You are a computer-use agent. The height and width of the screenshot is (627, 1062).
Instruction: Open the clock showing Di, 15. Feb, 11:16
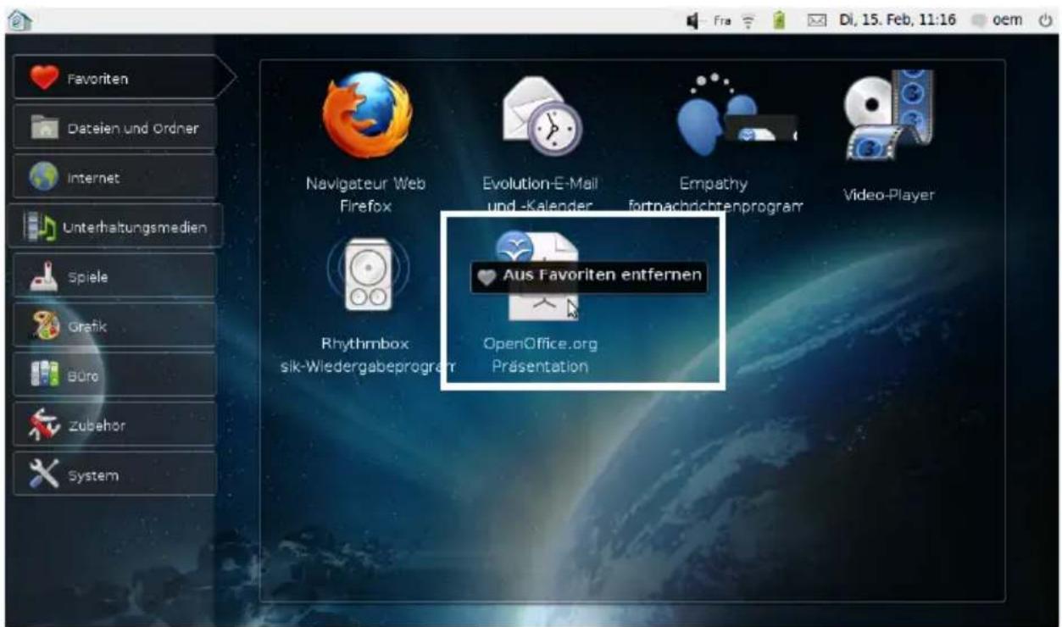tap(898, 20)
